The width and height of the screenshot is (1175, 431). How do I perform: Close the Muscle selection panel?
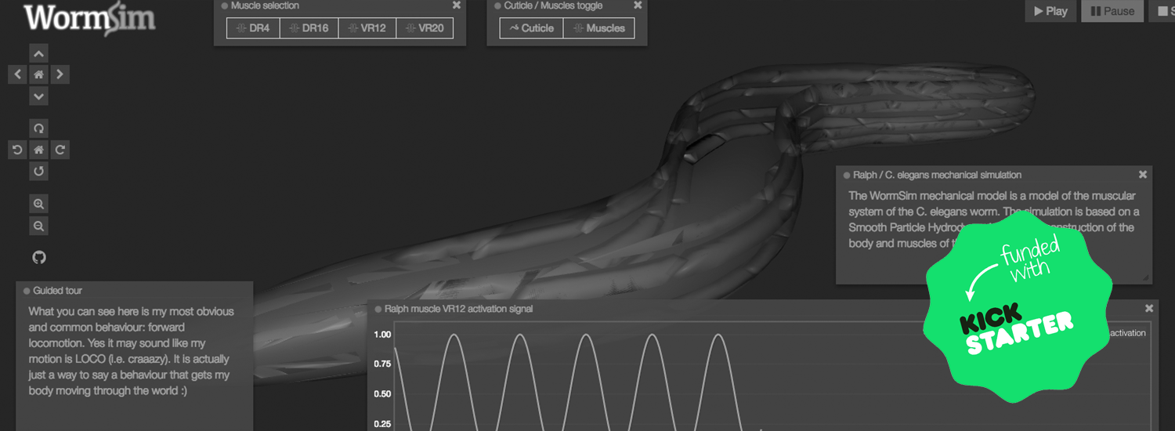tap(457, 5)
